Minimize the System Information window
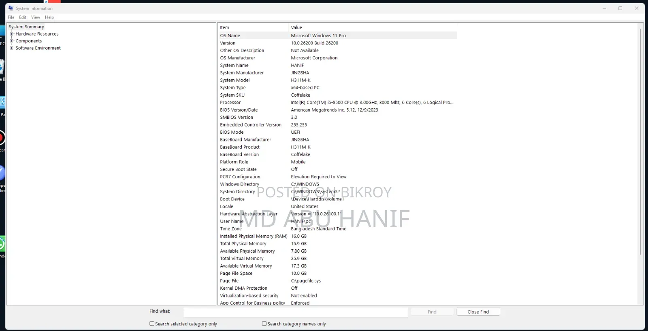 tap(604, 8)
